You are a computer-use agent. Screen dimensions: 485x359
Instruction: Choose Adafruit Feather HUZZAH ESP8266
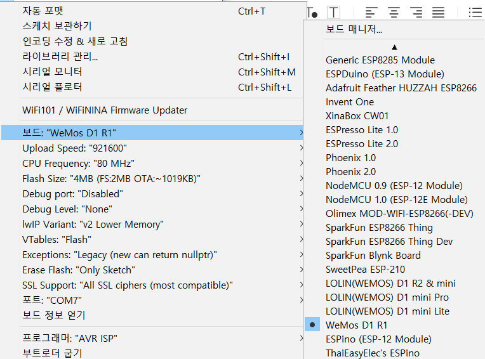pos(394,88)
